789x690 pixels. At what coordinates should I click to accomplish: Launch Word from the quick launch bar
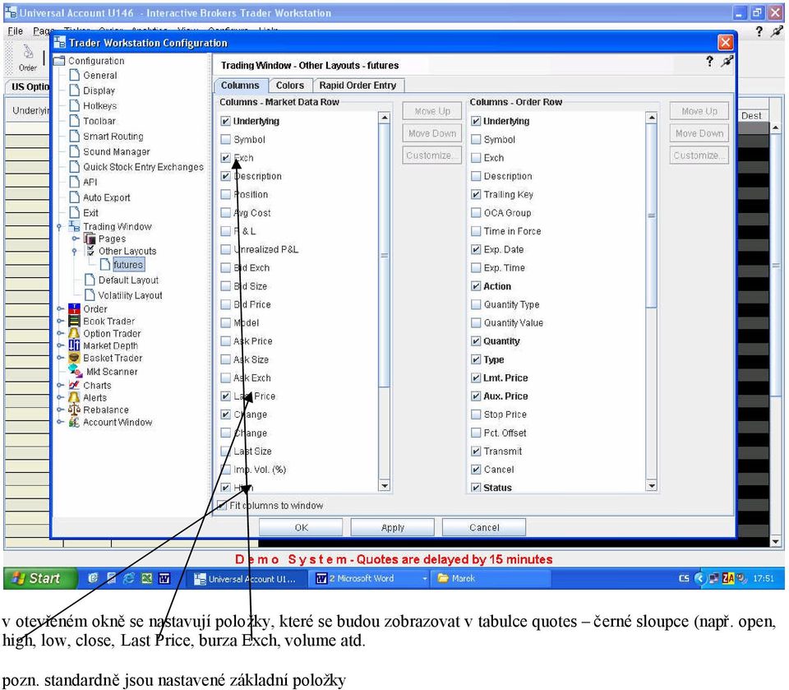click(x=164, y=578)
